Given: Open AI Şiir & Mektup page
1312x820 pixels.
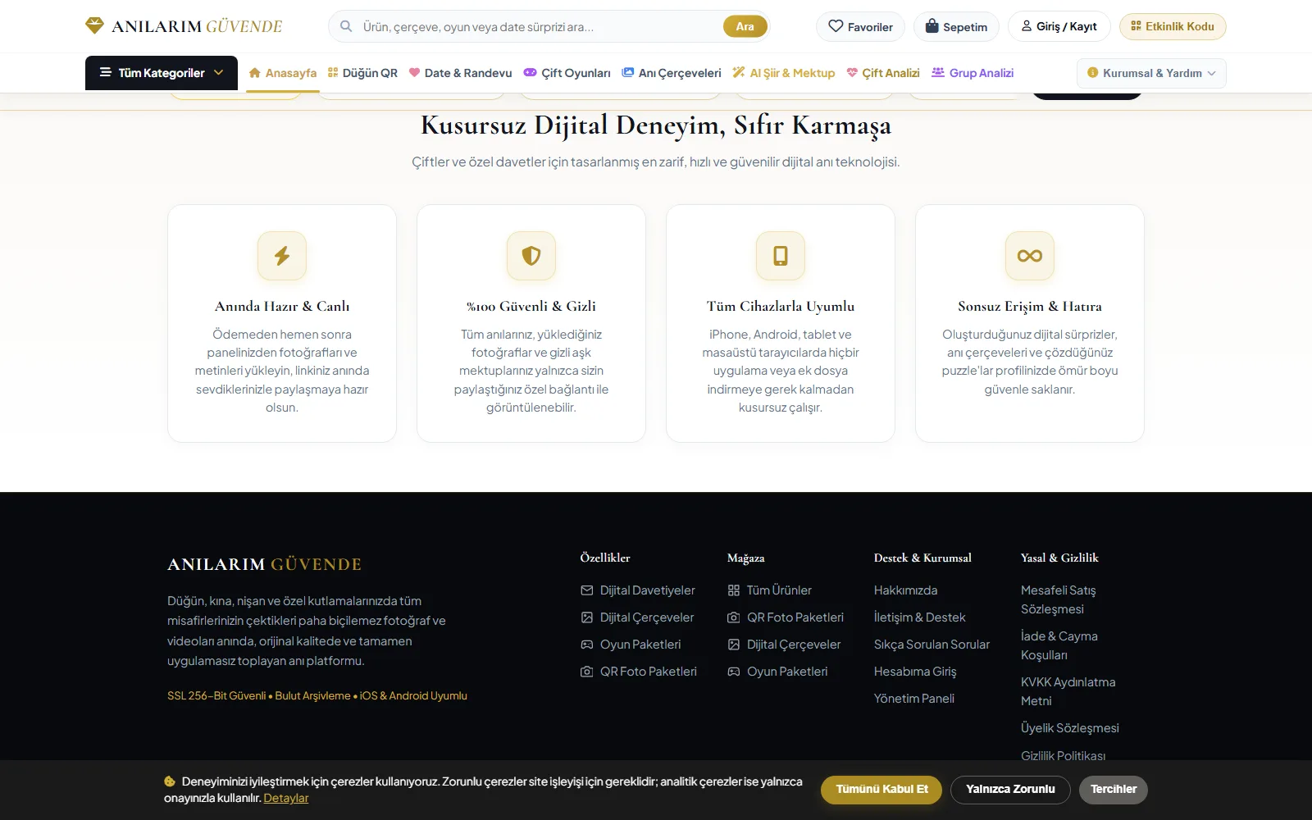Looking at the screenshot, I should [x=784, y=73].
